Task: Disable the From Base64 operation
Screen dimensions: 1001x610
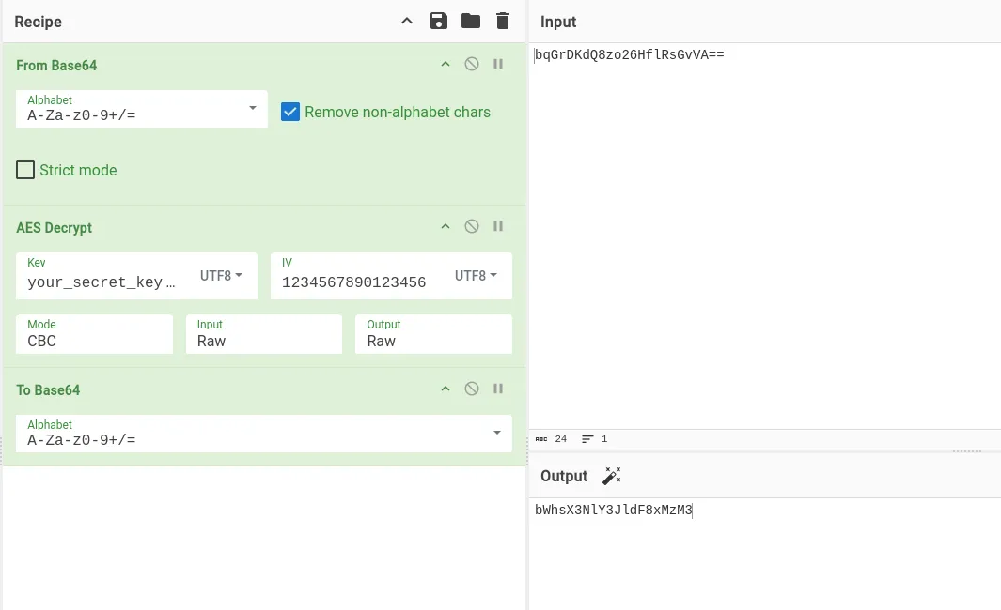Action: 472,64
